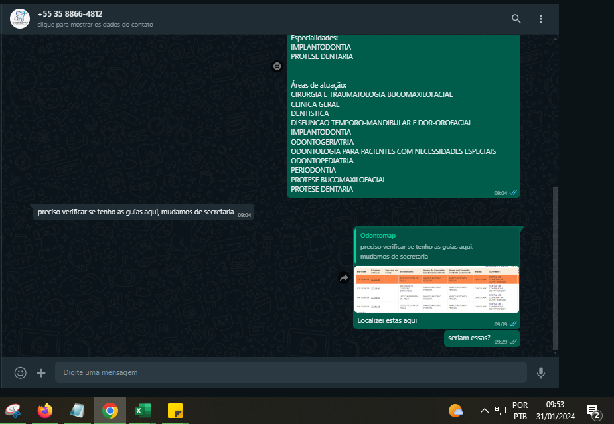Viewport: 614px width, 424px height.
Task: Open the attach plus menu
Action: pyautogui.click(x=41, y=373)
